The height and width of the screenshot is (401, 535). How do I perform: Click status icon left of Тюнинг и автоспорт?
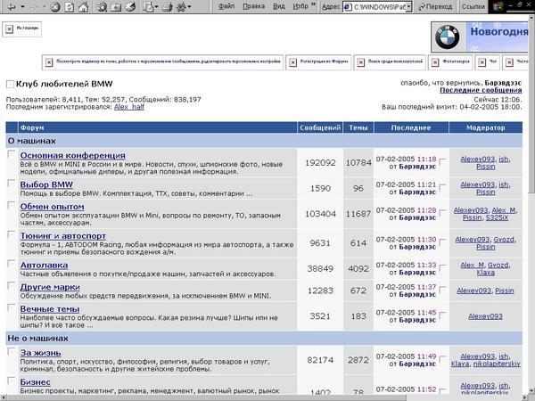(12, 234)
